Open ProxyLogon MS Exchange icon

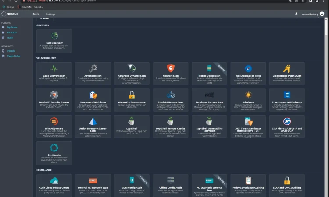[287, 95]
